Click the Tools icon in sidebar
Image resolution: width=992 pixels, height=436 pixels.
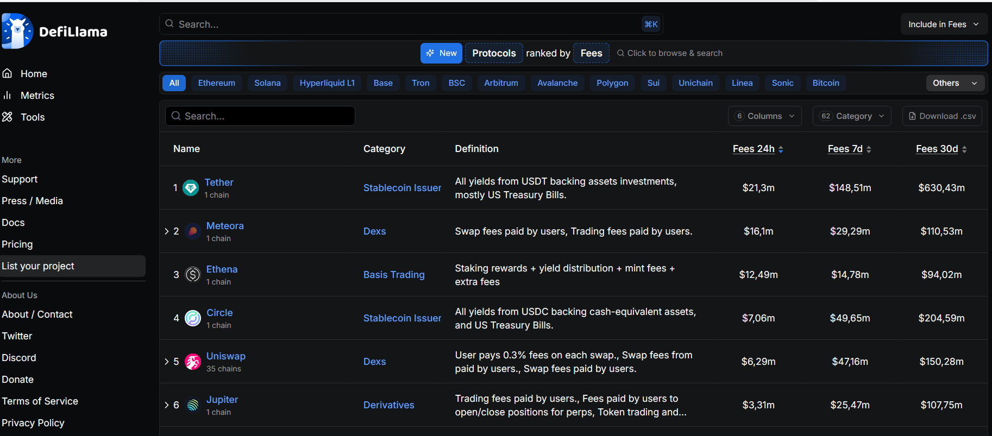pos(8,117)
